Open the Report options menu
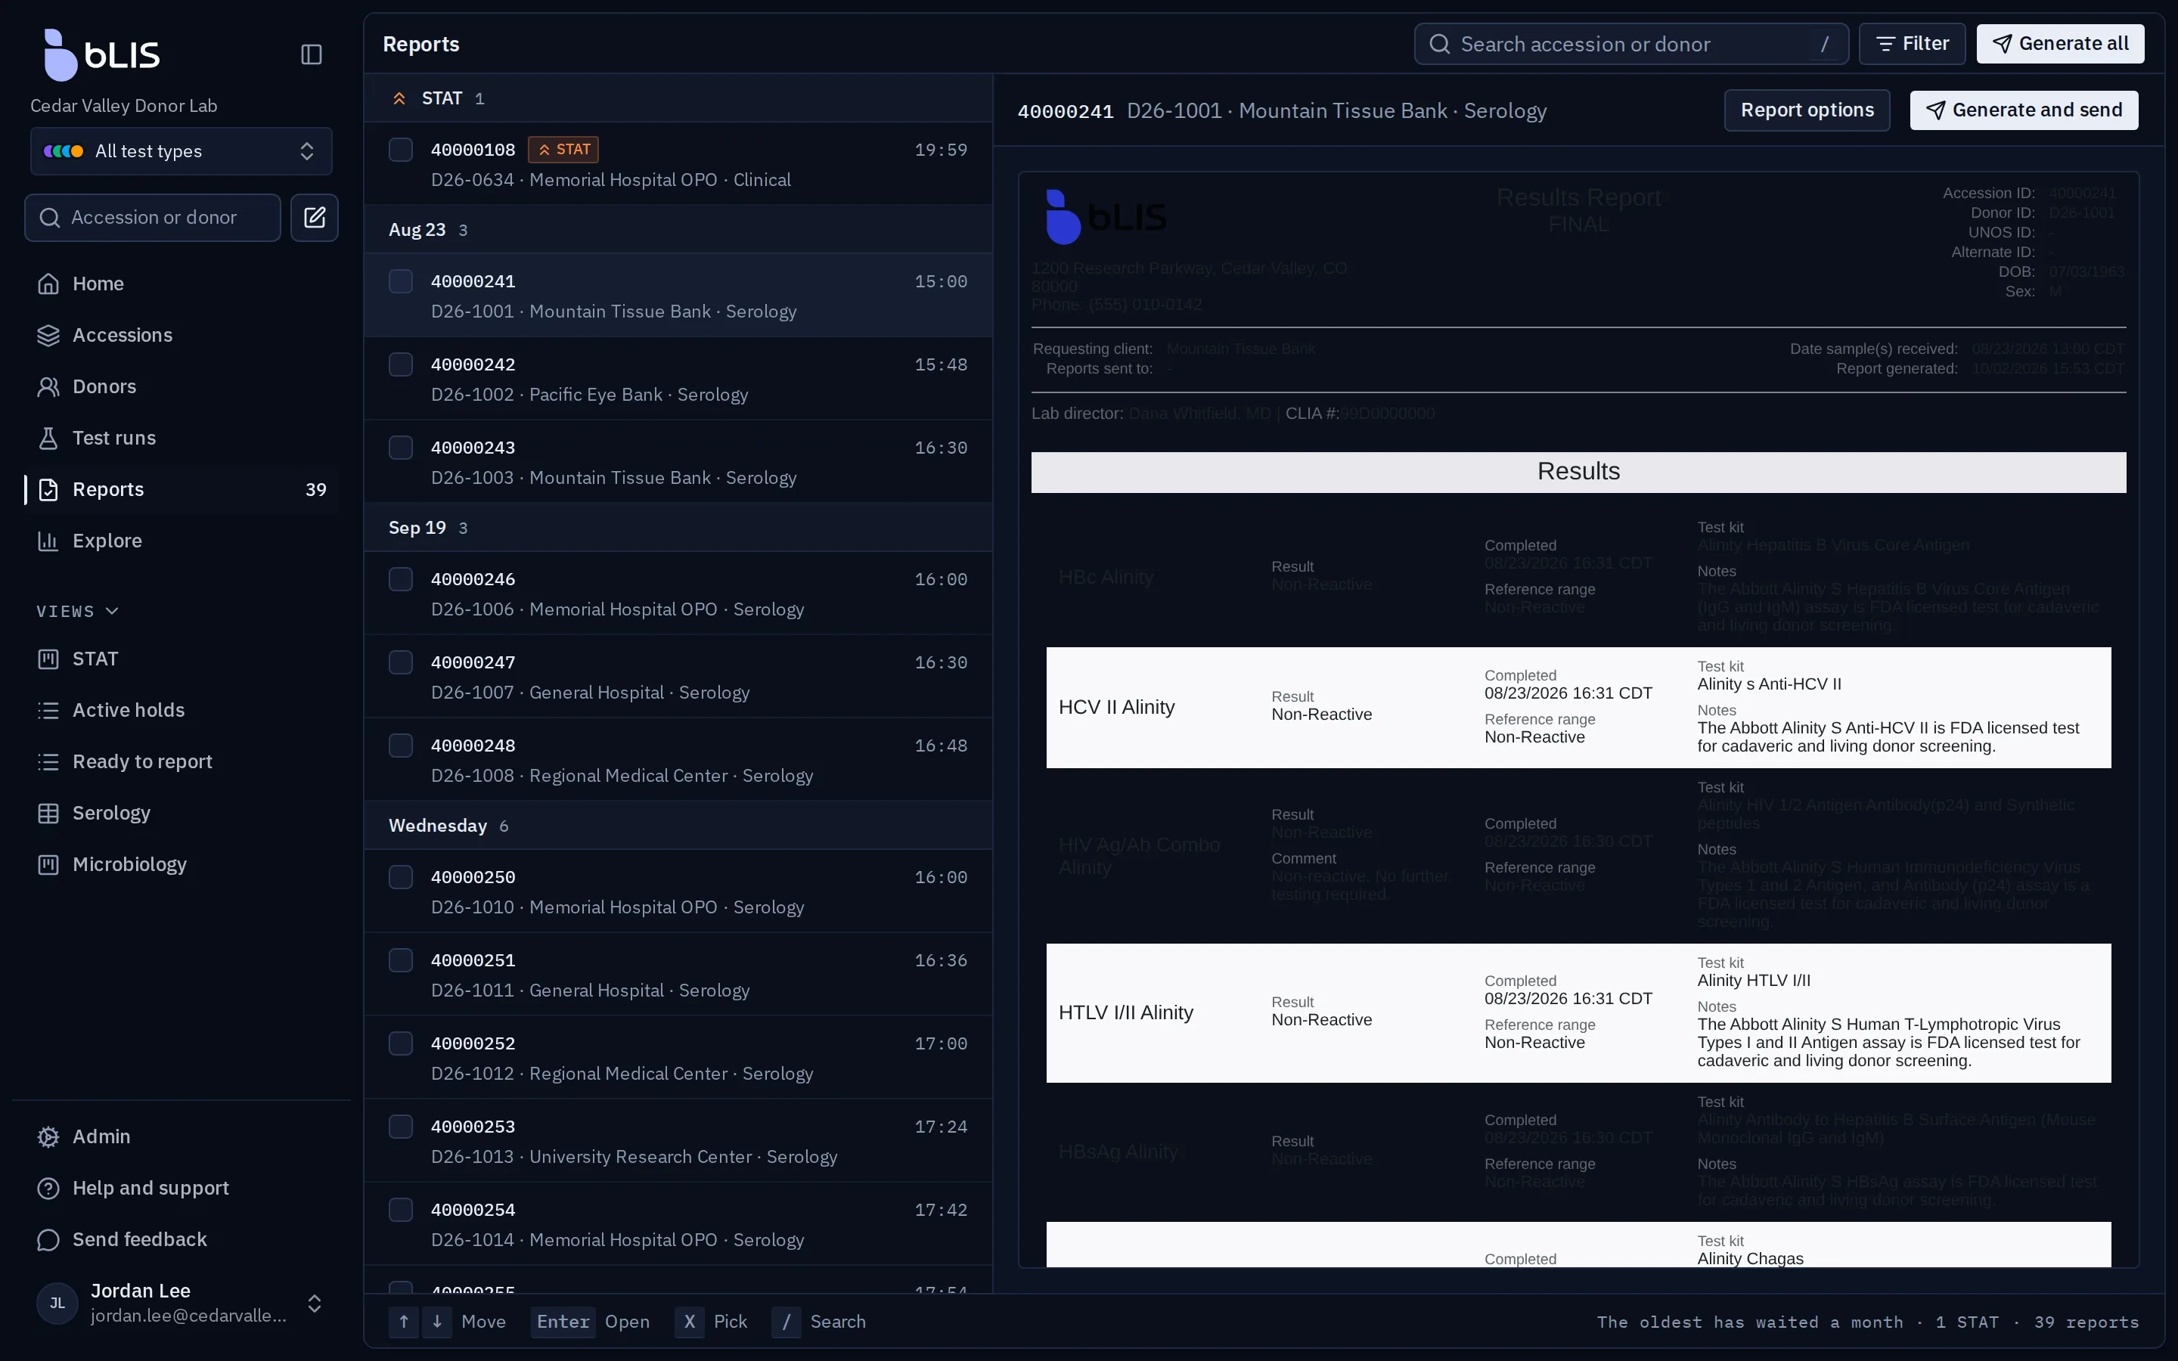The width and height of the screenshot is (2178, 1361). (x=1806, y=110)
